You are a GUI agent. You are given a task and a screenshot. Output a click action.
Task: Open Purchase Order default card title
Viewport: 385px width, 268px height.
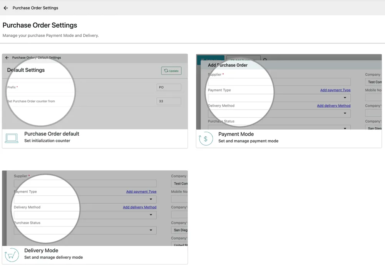(52, 134)
